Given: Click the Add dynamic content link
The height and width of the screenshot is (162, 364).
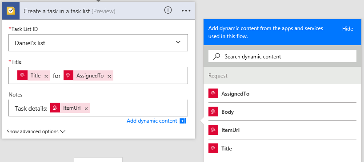Looking at the screenshot, I should 152,121.
